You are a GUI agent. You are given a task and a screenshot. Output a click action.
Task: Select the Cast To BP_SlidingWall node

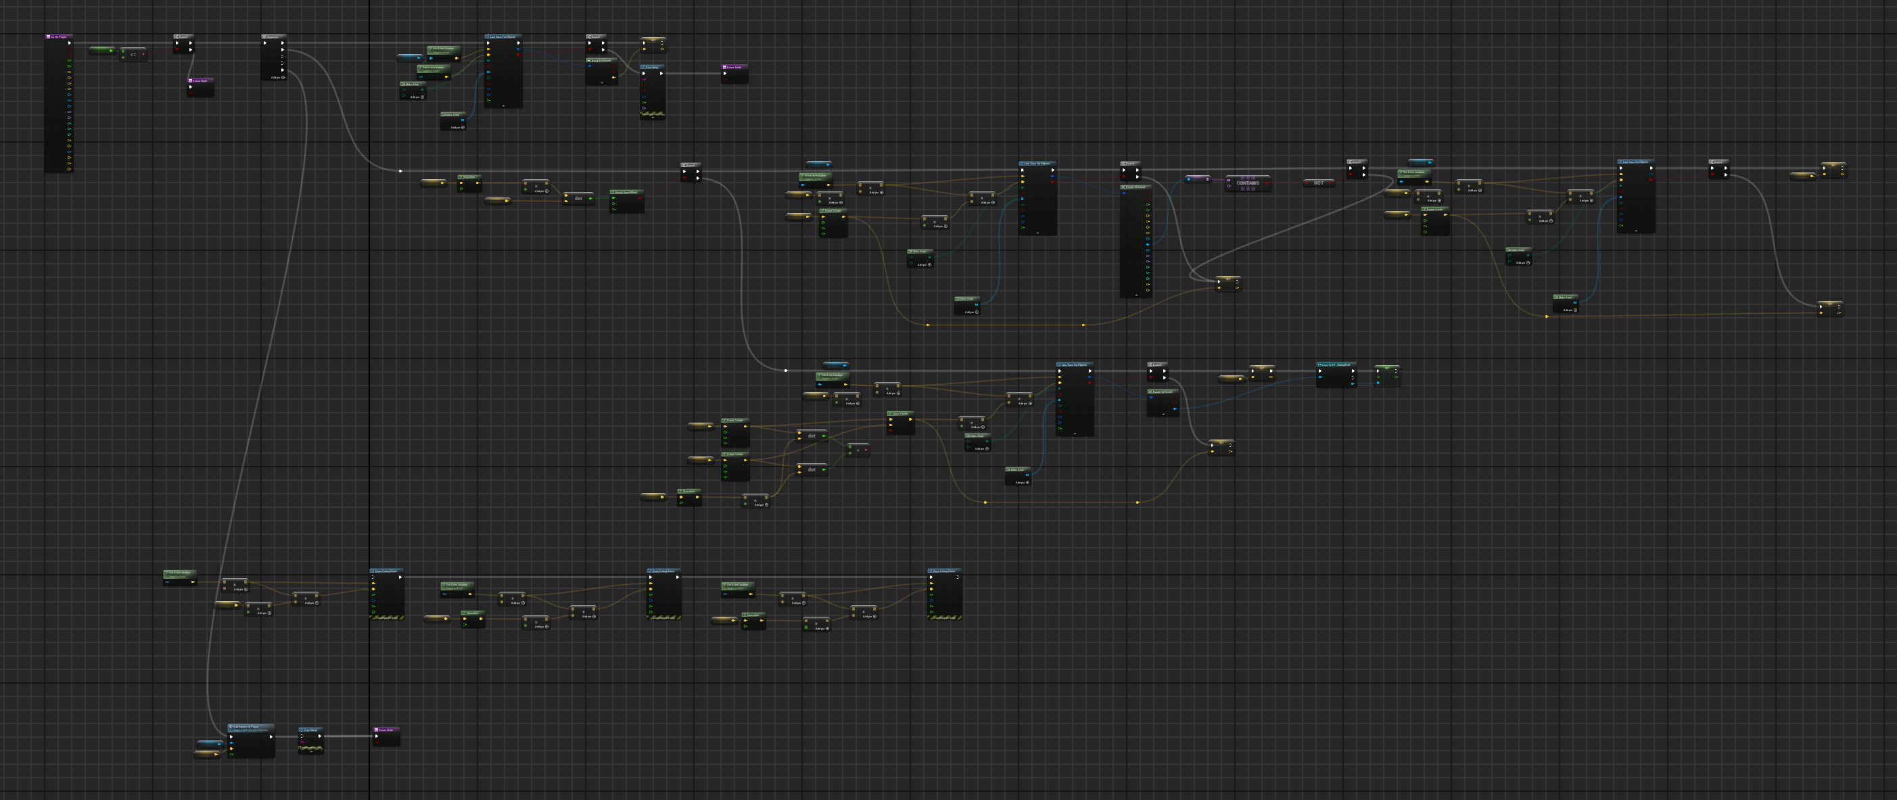click(1336, 374)
